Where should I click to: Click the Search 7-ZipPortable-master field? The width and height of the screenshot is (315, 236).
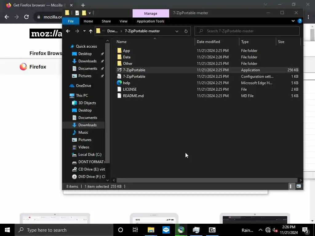[x=247, y=31]
